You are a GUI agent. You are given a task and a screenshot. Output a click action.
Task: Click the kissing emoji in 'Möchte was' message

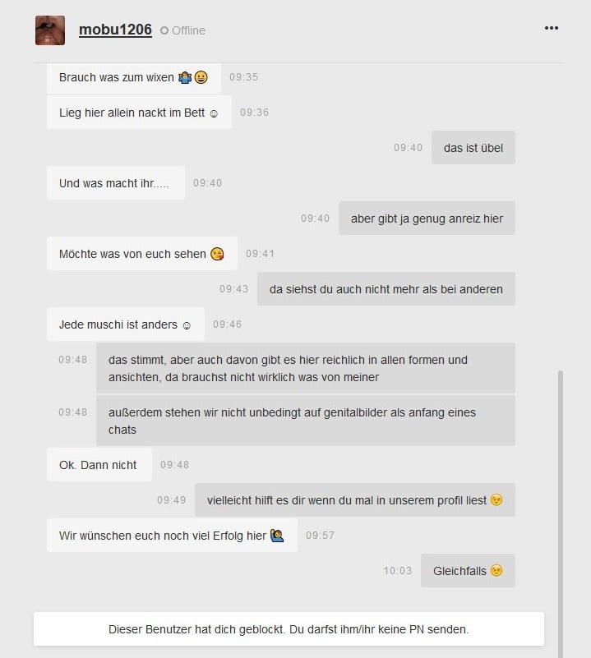(x=217, y=254)
